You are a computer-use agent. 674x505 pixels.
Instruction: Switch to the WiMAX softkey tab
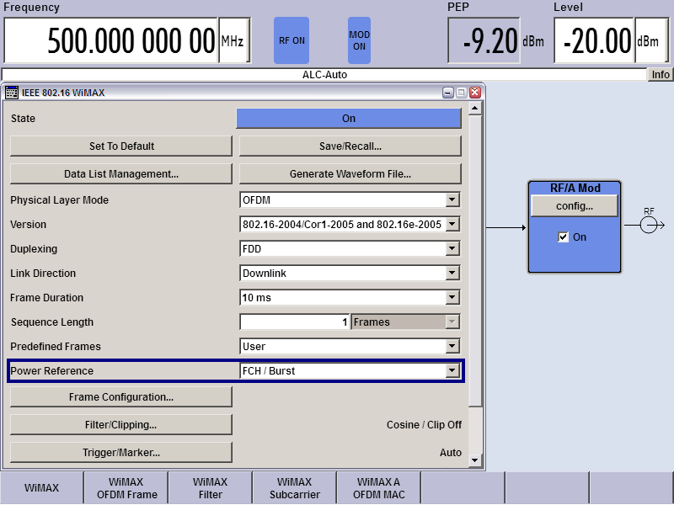click(x=41, y=488)
